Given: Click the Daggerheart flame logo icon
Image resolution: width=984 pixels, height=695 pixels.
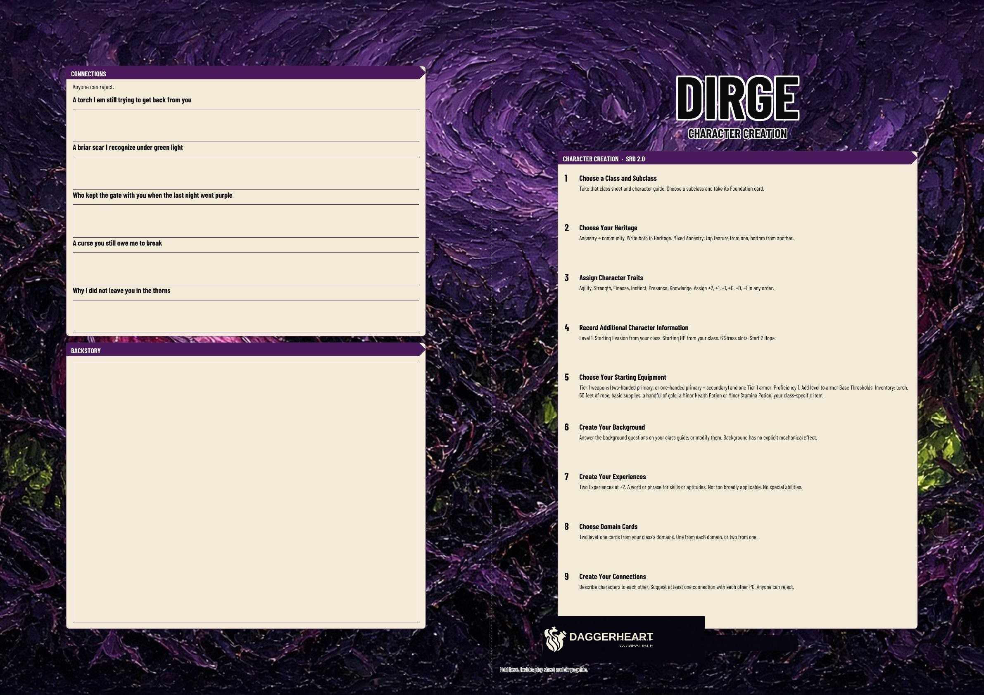Looking at the screenshot, I should 556,639.
